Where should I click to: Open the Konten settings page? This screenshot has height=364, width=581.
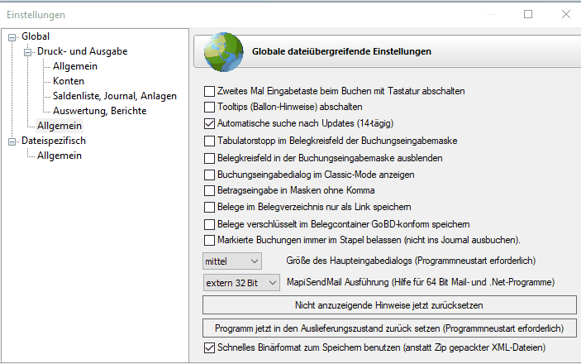[69, 81]
